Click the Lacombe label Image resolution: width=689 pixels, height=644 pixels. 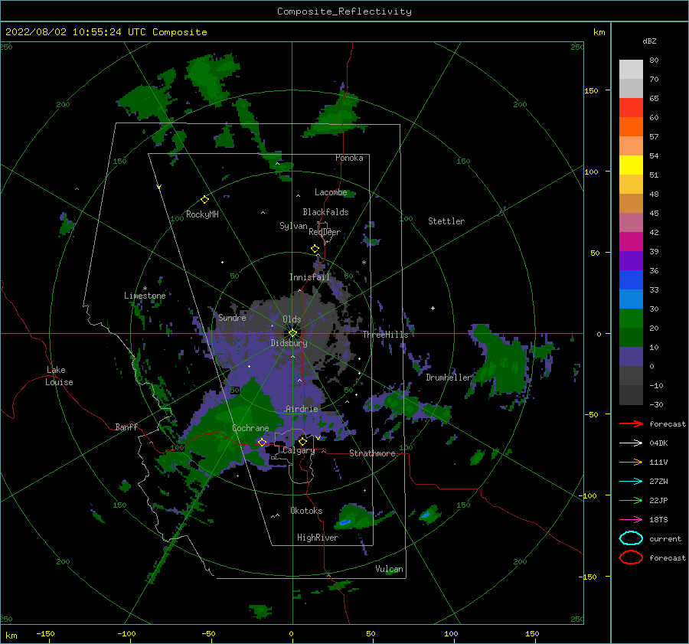(331, 192)
